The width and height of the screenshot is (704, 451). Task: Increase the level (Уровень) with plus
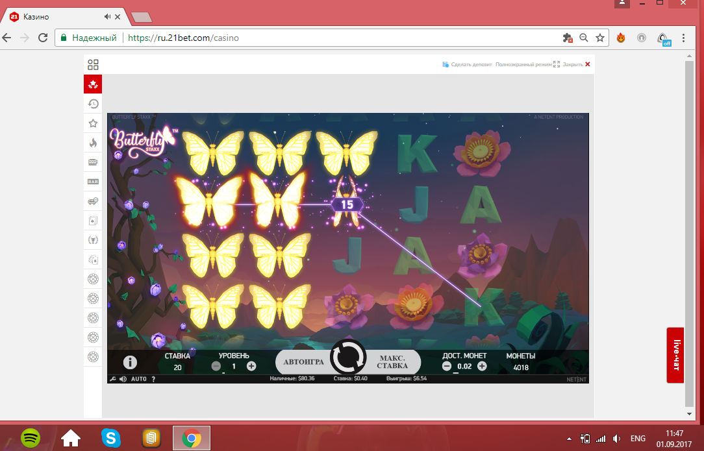coord(251,366)
